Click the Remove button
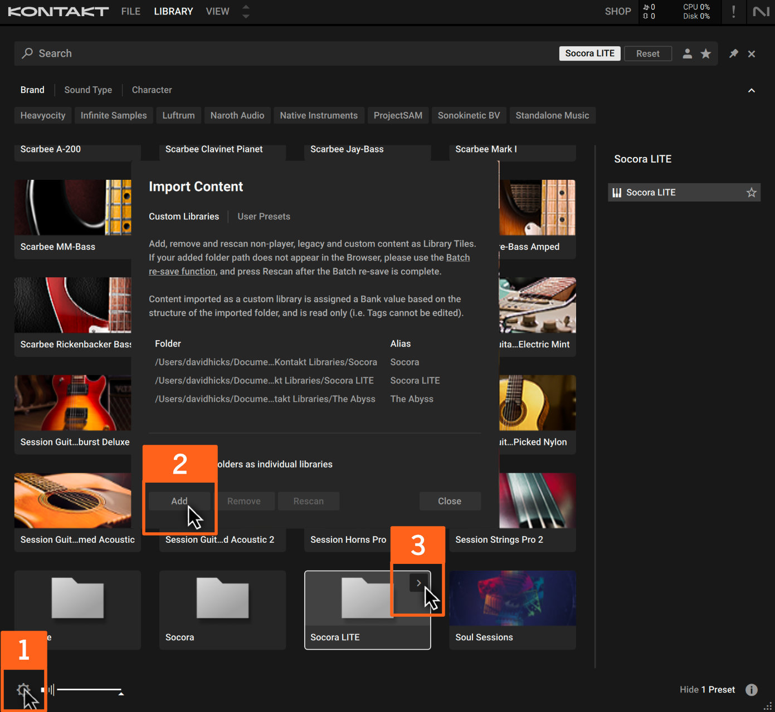Image resolution: width=775 pixels, height=712 pixels. click(x=244, y=501)
